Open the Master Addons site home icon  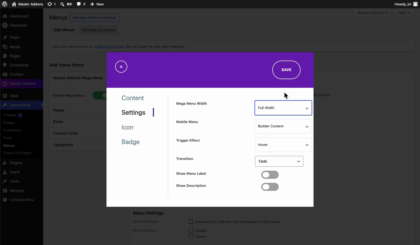point(14,4)
